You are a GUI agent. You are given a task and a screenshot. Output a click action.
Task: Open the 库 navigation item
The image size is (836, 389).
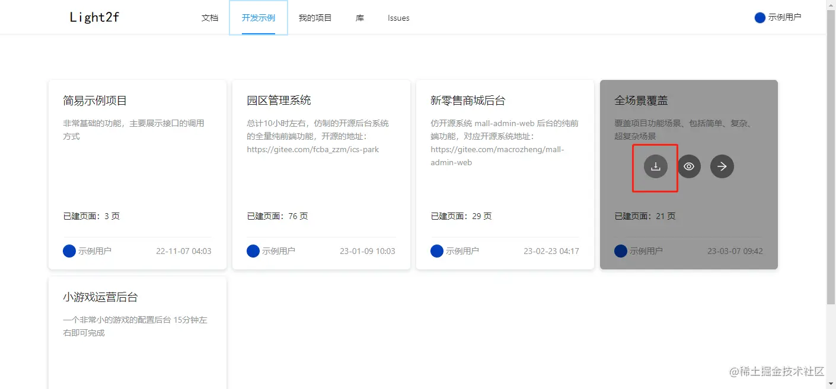(360, 18)
